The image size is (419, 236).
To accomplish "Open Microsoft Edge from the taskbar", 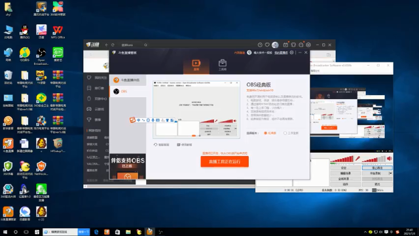I will click(x=96, y=232).
